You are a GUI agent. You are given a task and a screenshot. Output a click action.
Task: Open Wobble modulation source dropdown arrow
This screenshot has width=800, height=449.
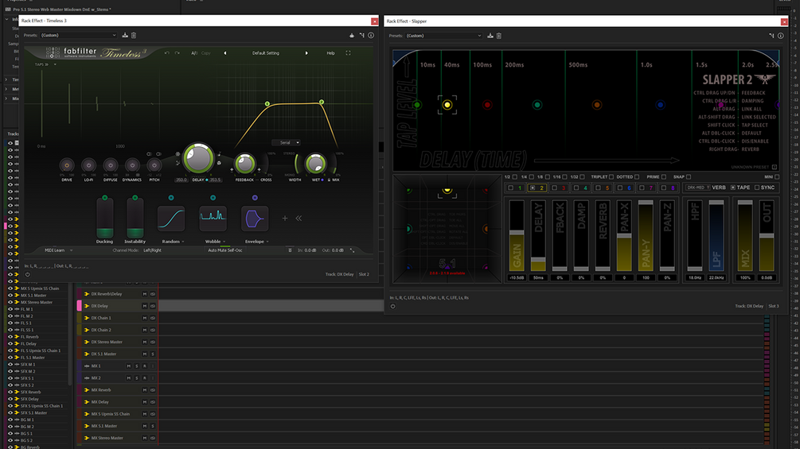point(224,242)
